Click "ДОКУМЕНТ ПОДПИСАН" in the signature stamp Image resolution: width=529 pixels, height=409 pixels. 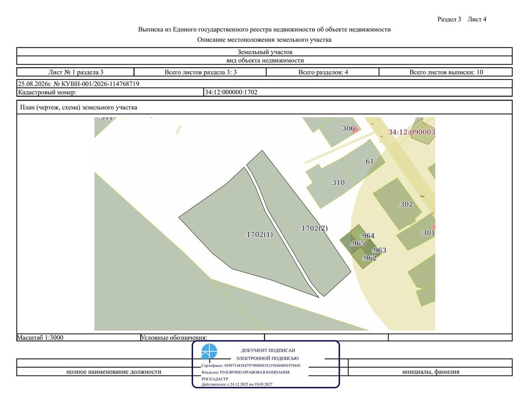click(x=268, y=350)
